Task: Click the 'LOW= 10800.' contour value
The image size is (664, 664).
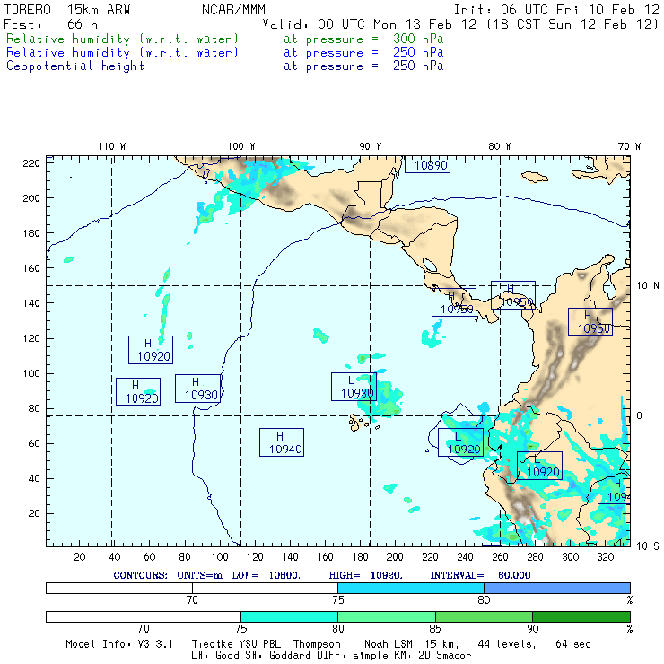Action: coord(266,575)
